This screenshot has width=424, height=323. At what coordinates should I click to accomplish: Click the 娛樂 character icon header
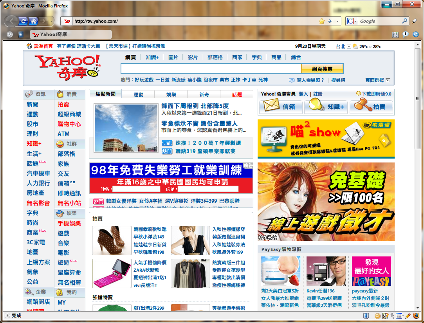pyautogui.click(x=60, y=213)
